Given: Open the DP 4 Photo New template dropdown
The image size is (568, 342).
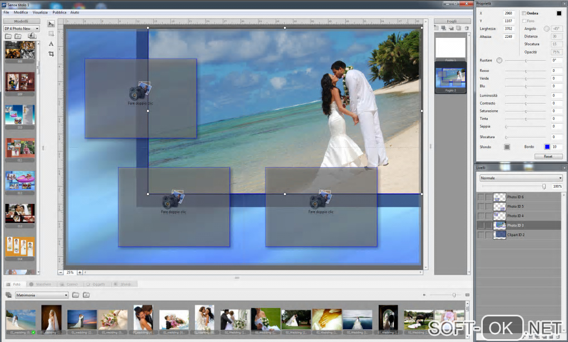Looking at the screenshot, I should click(x=21, y=28).
